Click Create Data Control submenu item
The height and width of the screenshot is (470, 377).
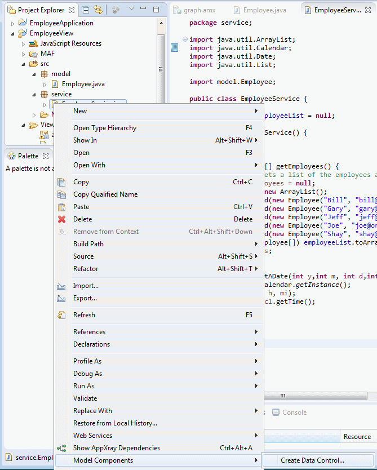click(318, 460)
